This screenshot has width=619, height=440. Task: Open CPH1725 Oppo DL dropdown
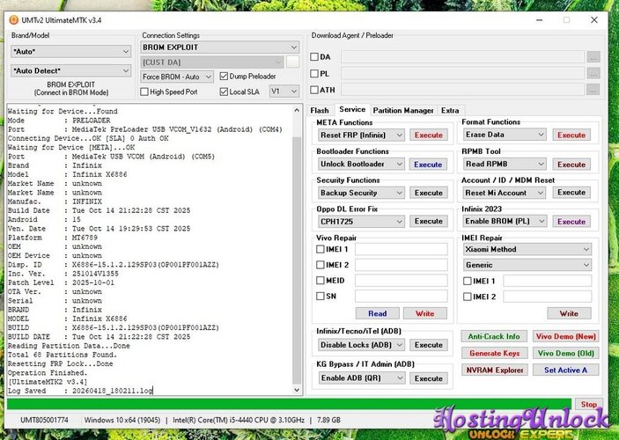coord(361,222)
